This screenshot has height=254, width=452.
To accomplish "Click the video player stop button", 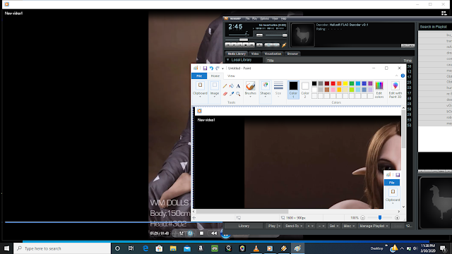I will (201, 234).
